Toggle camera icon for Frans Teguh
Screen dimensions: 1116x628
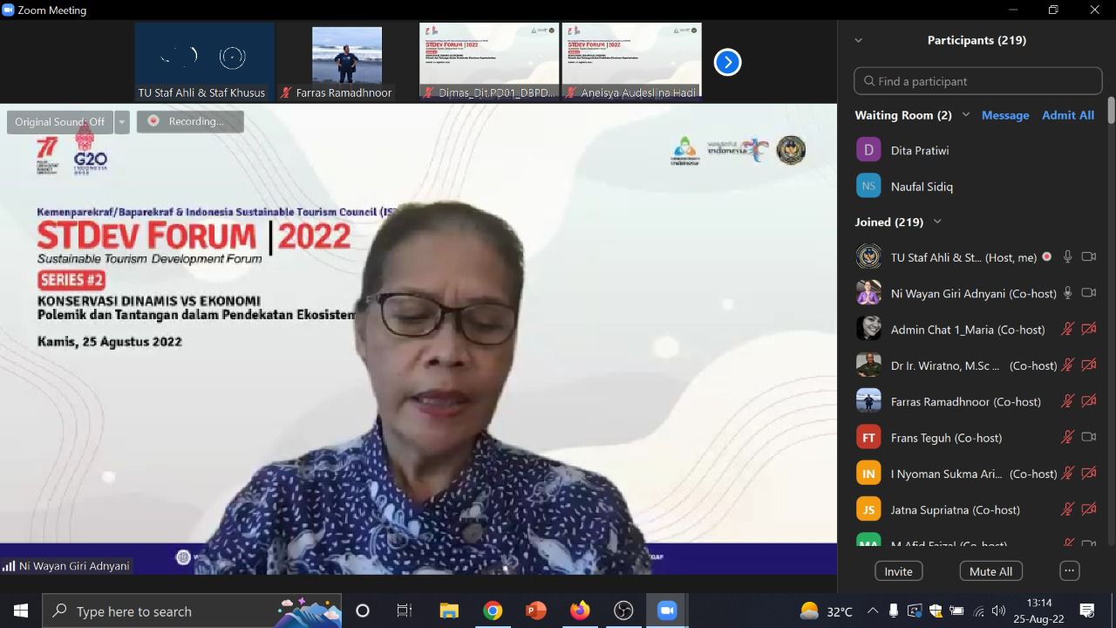(1088, 437)
